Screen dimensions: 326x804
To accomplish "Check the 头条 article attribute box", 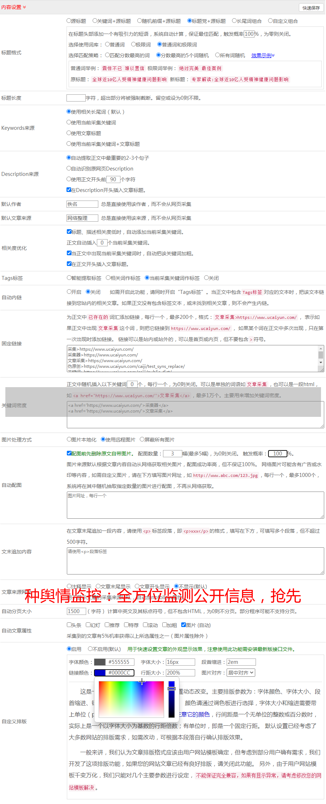I will point(69,625).
